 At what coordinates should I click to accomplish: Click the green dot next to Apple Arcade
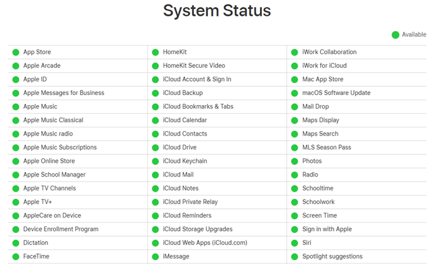point(16,66)
